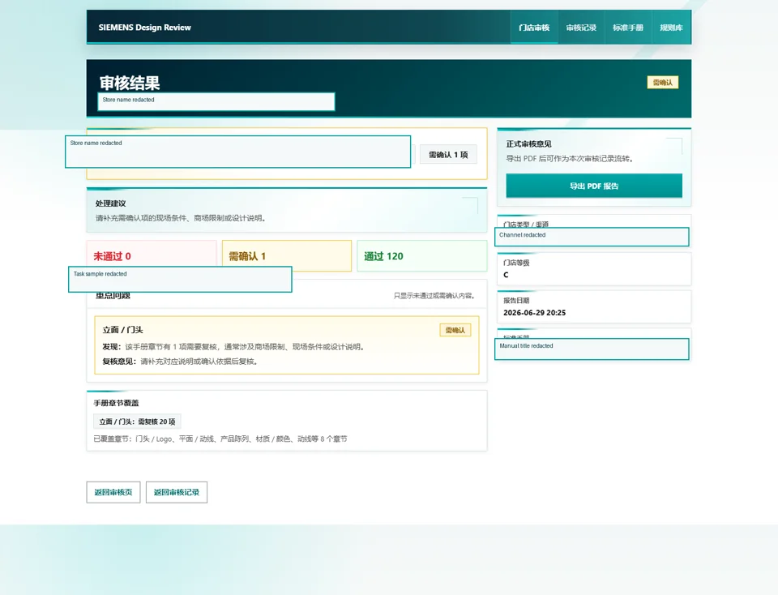This screenshot has width=778, height=595.
Task: Click 门店等级 value C
Action: point(506,275)
